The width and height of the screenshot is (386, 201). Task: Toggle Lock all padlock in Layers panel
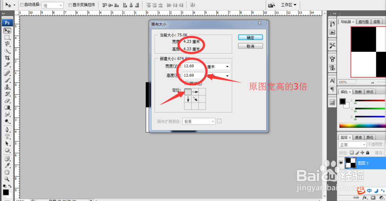tap(367, 153)
